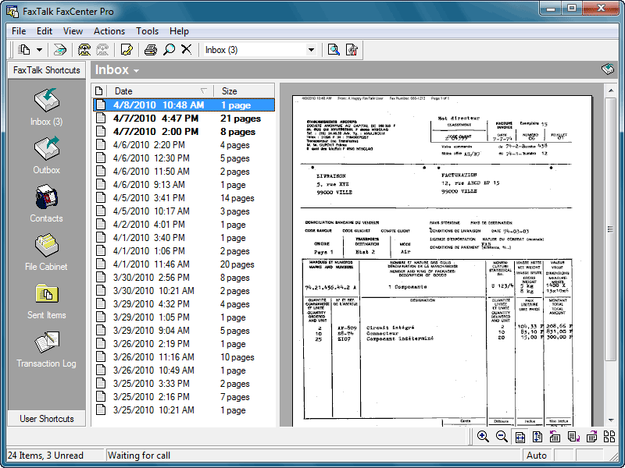Select the fax from 3/25/2010 2:16 PM
Viewport: 625px width, 468px height.
pos(184,397)
